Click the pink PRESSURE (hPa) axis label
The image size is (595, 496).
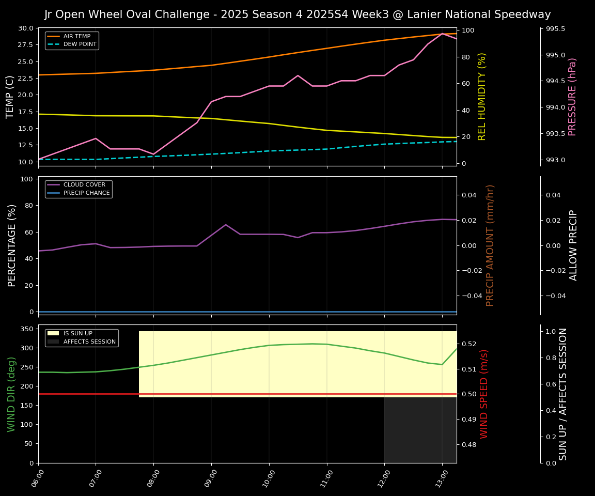(572, 97)
